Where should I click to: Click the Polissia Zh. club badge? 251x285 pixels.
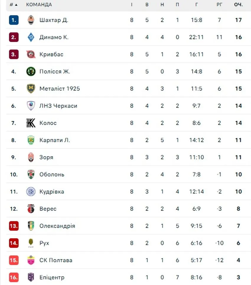[31, 71]
